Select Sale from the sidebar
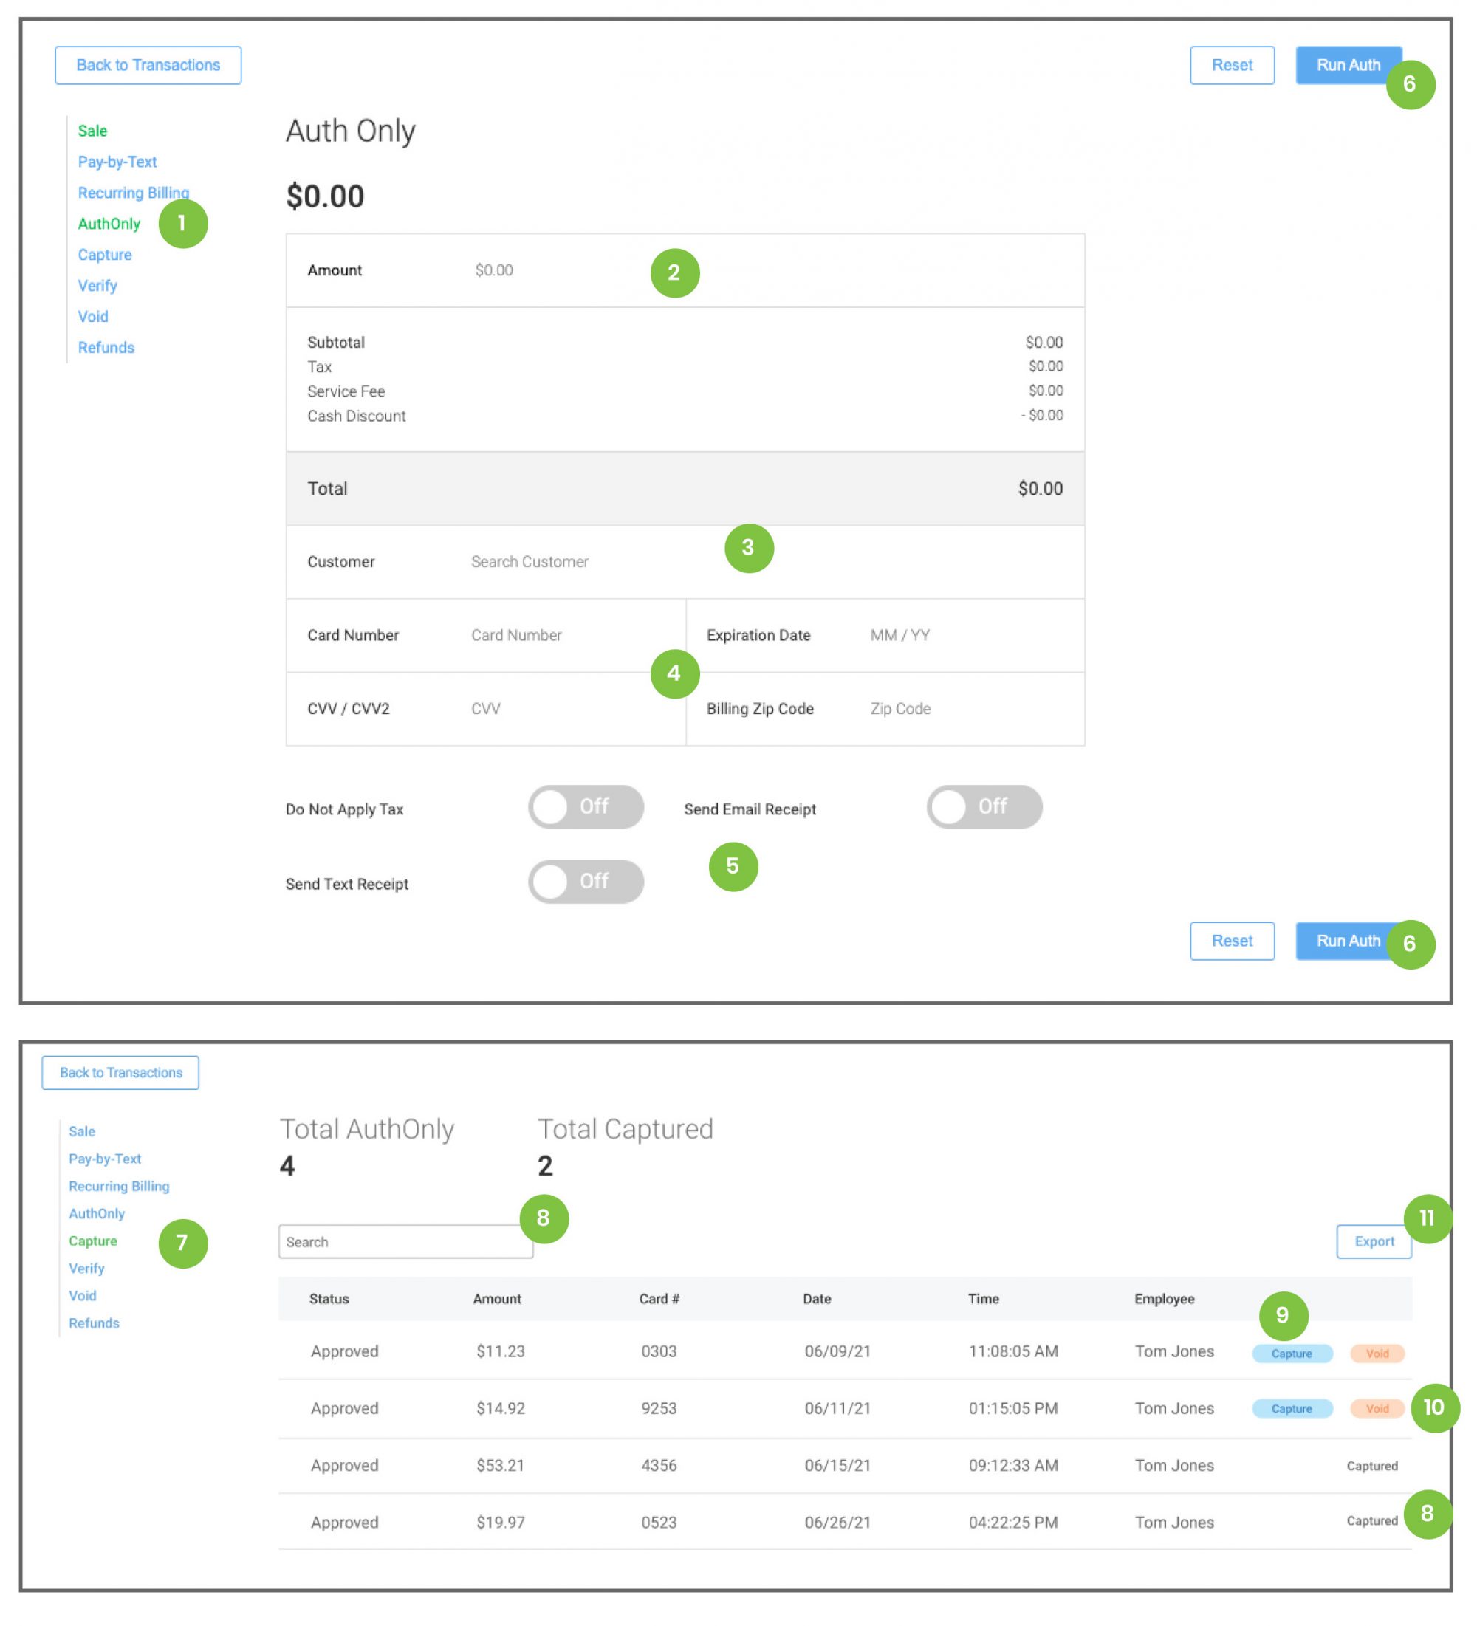 [x=91, y=131]
